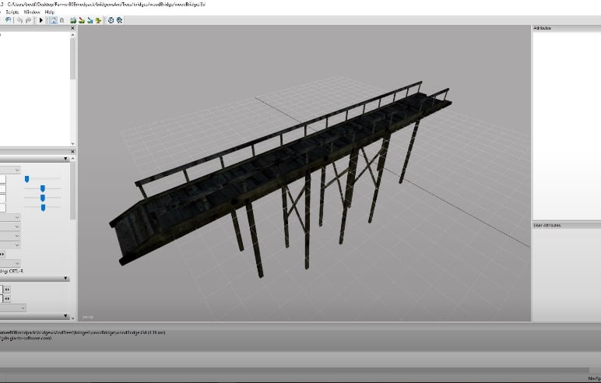The width and height of the screenshot is (601, 383).
Task: Click the topmost slider in the left panel
Action: pos(26,179)
